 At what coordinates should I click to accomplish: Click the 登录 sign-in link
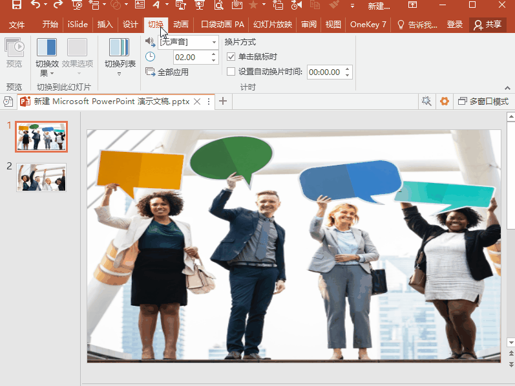point(454,25)
